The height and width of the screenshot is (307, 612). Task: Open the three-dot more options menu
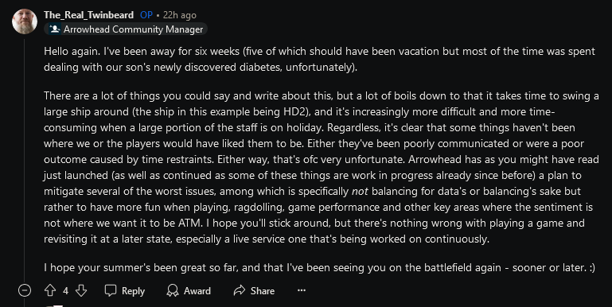[302, 290]
